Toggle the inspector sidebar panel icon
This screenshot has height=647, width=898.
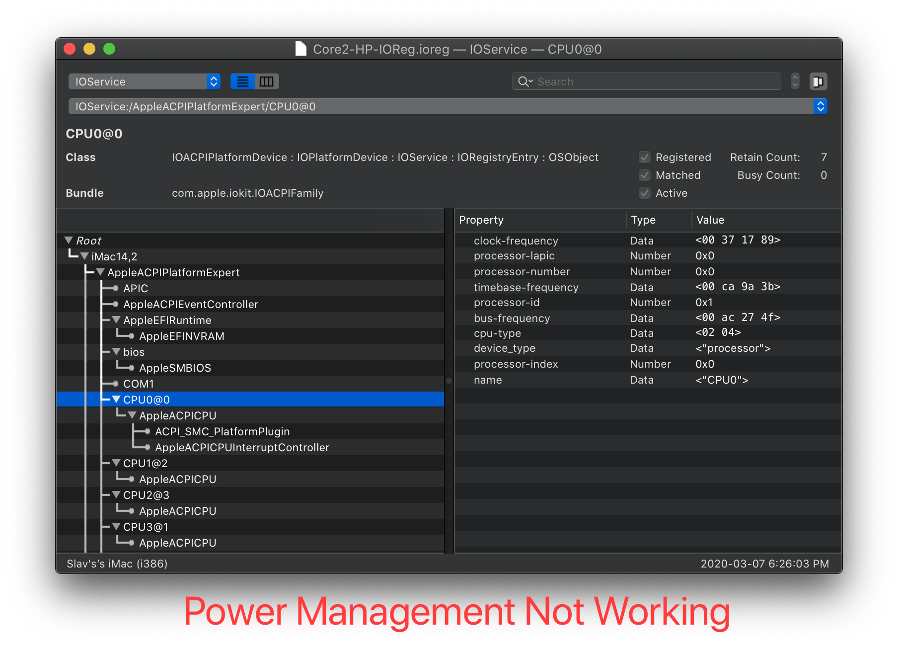pyautogui.click(x=818, y=81)
